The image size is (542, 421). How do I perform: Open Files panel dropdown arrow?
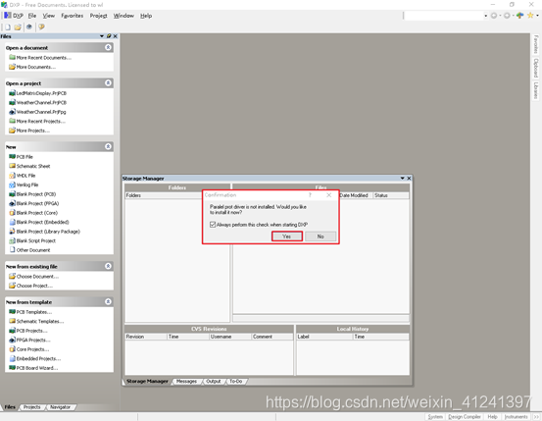[102, 36]
